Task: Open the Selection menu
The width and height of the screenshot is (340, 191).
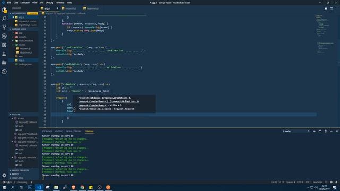Action: click(25, 3)
